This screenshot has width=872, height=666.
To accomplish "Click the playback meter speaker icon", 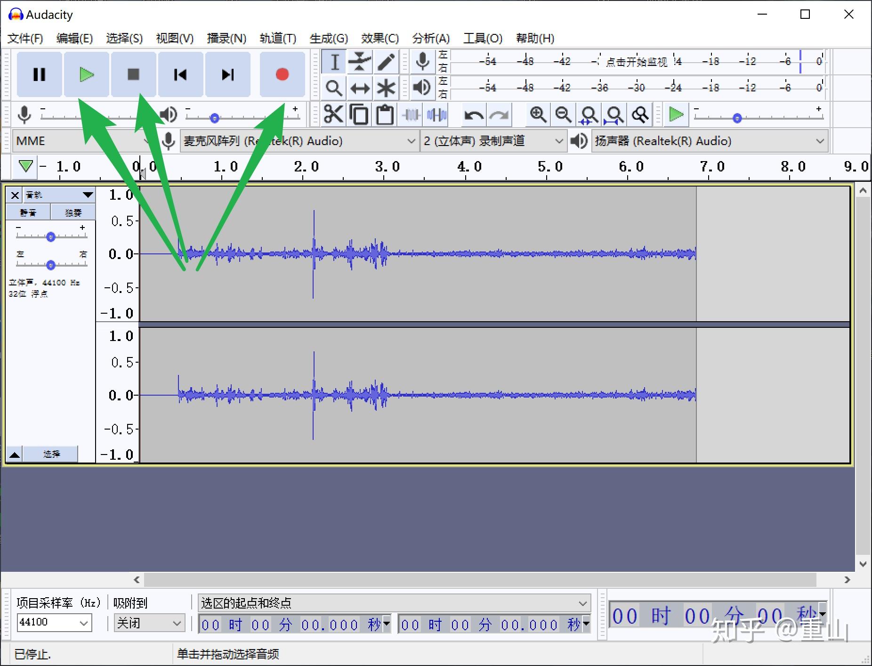I will coord(422,88).
